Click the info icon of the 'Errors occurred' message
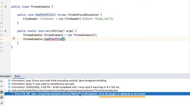 click(9, 80)
